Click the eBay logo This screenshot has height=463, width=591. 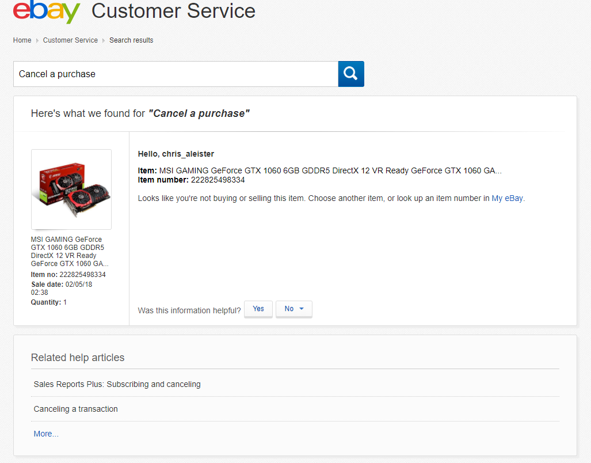click(x=46, y=12)
